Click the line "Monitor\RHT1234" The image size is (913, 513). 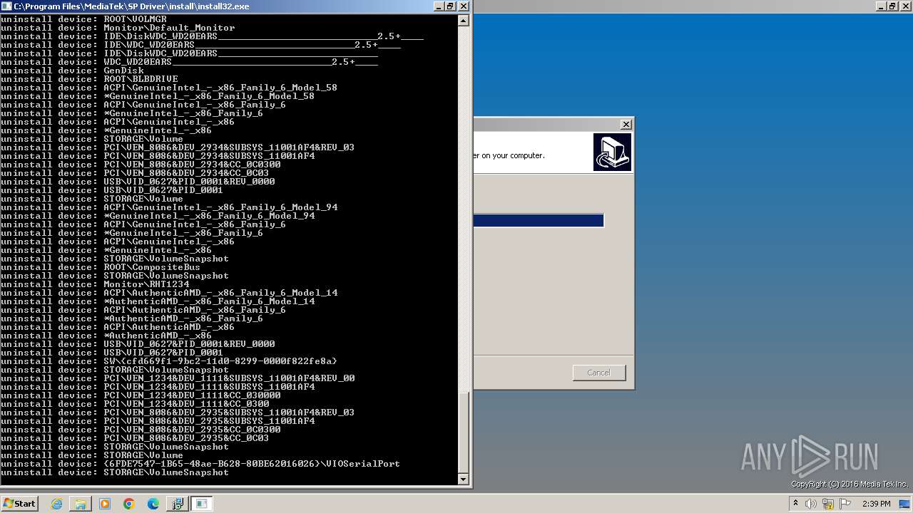(x=146, y=284)
